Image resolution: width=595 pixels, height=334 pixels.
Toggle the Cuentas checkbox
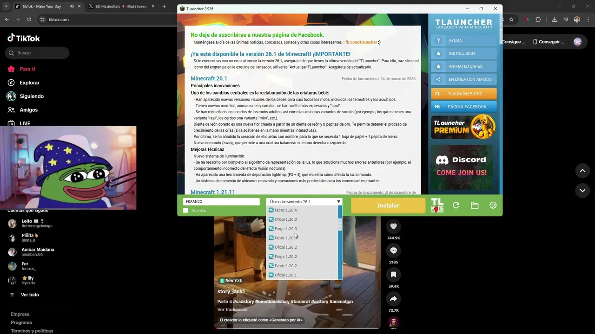(x=186, y=211)
